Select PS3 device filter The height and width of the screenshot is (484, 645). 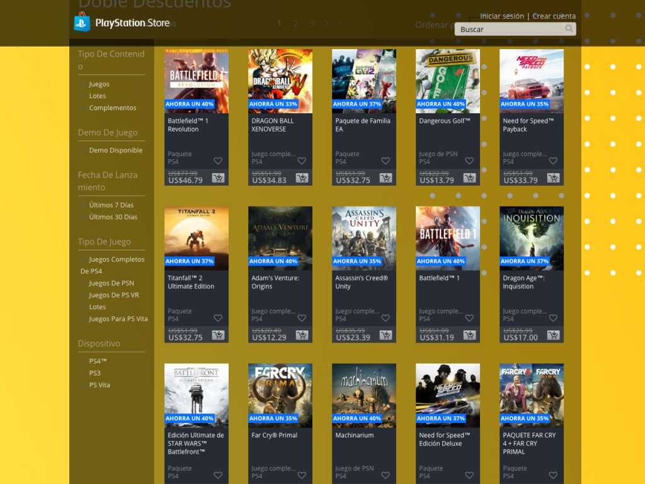(x=94, y=373)
